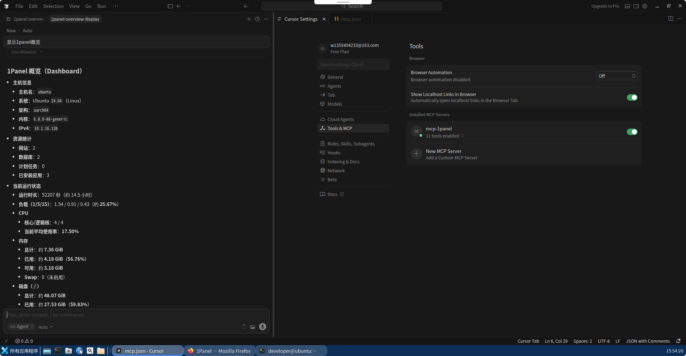Image resolution: width=686 pixels, height=356 pixels.
Task: Open chat panel more options ellipsis
Action: pos(266,19)
